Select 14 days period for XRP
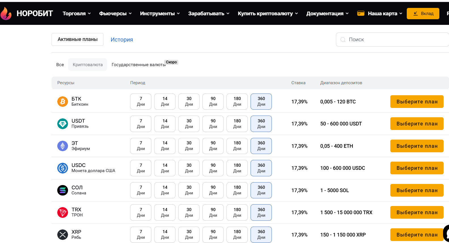Image resolution: width=449 pixels, height=243 pixels. click(165, 235)
